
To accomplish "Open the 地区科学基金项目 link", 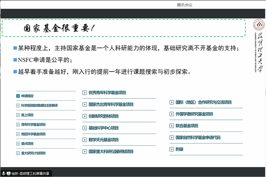I will tap(33, 134).
